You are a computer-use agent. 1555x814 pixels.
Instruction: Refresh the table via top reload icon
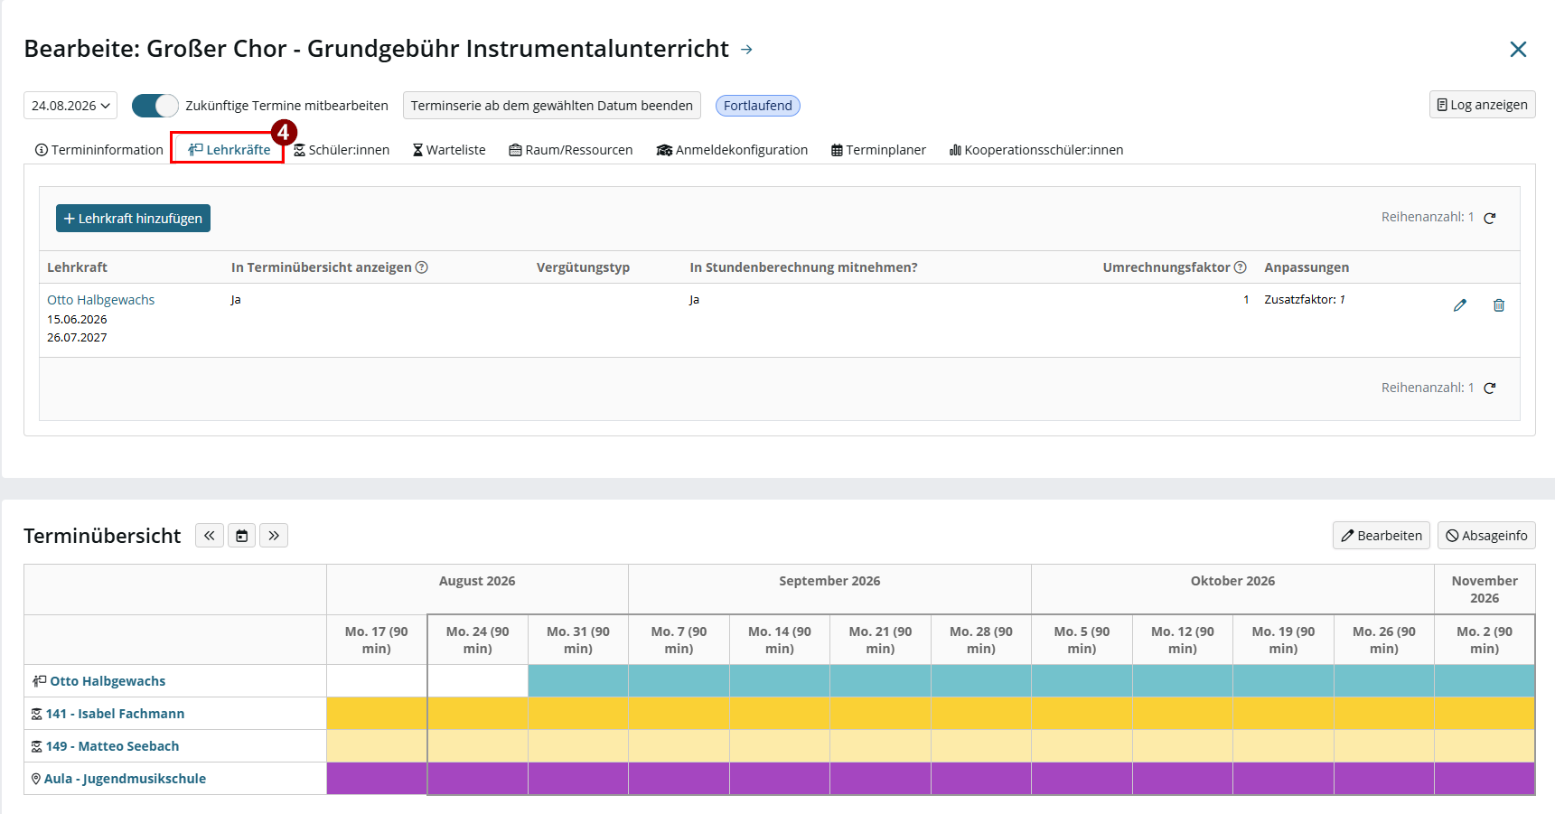click(1490, 218)
